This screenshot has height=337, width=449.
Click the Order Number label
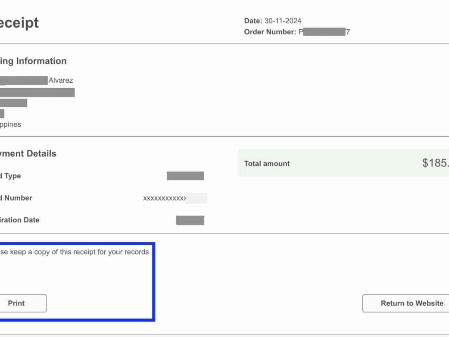pyautogui.click(x=270, y=32)
